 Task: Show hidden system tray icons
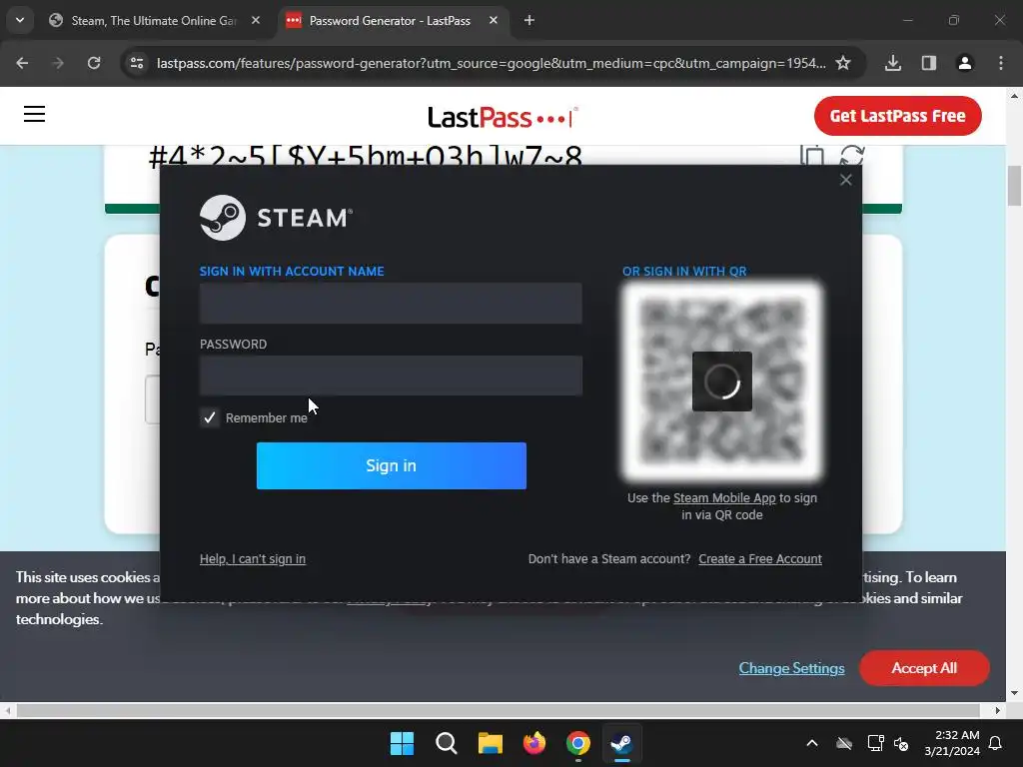812,743
